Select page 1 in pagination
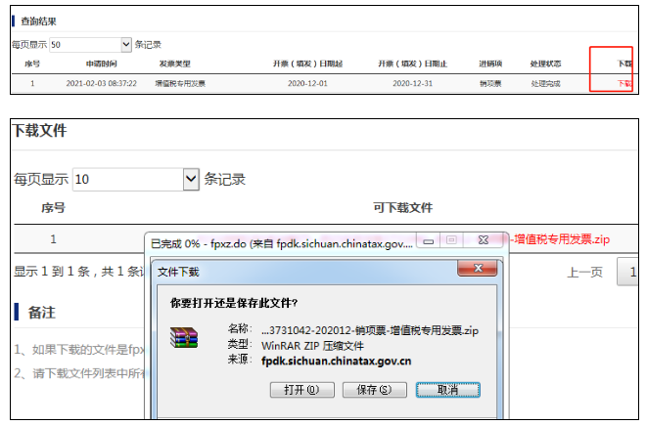The image size is (647, 426). coord(631,273)
